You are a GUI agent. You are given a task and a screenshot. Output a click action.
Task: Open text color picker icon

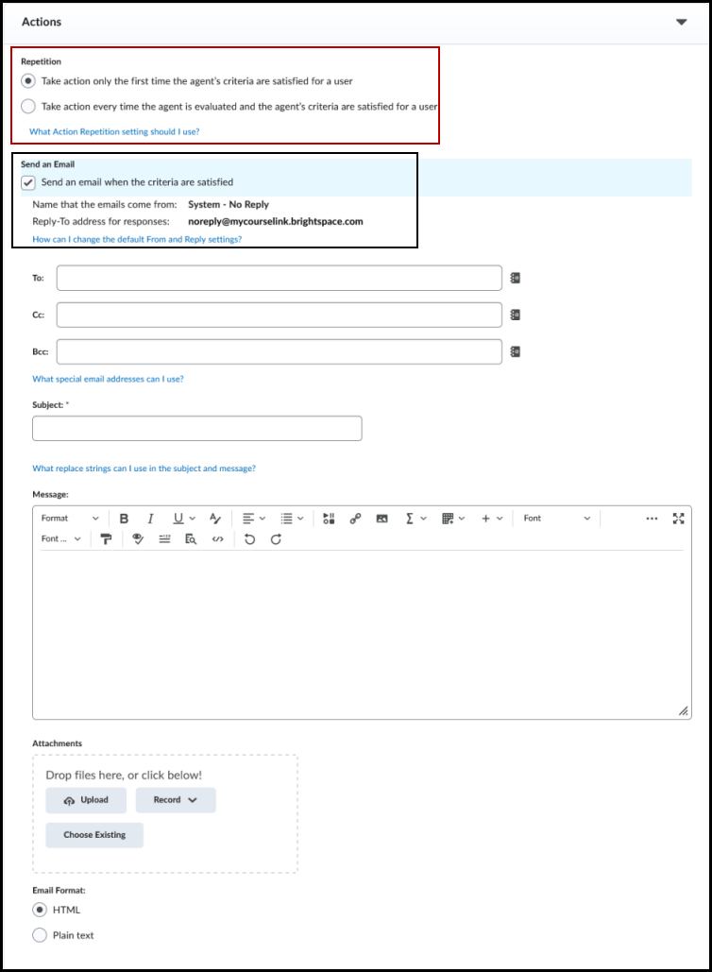click(x=215, y=519)
